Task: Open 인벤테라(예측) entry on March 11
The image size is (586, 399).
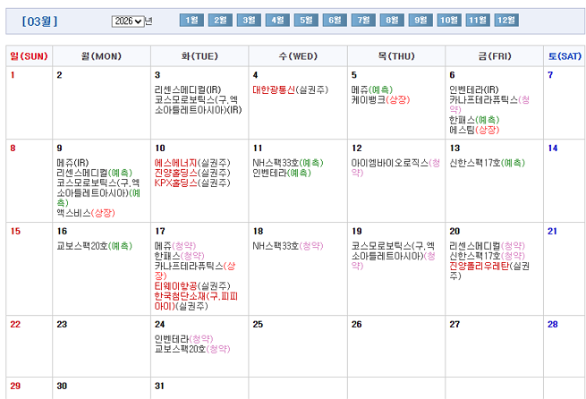Action: coord(282,174)
